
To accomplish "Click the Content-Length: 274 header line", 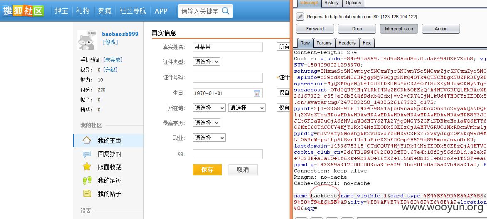I will click(x=325, y=52).
